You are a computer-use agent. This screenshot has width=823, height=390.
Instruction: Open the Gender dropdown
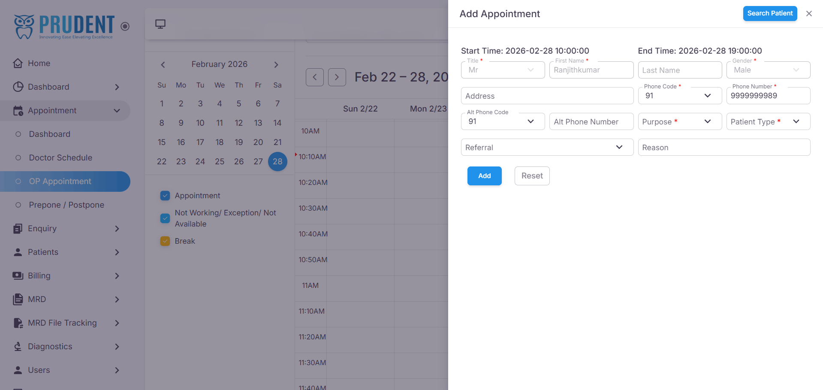click(x=768, y=70)
